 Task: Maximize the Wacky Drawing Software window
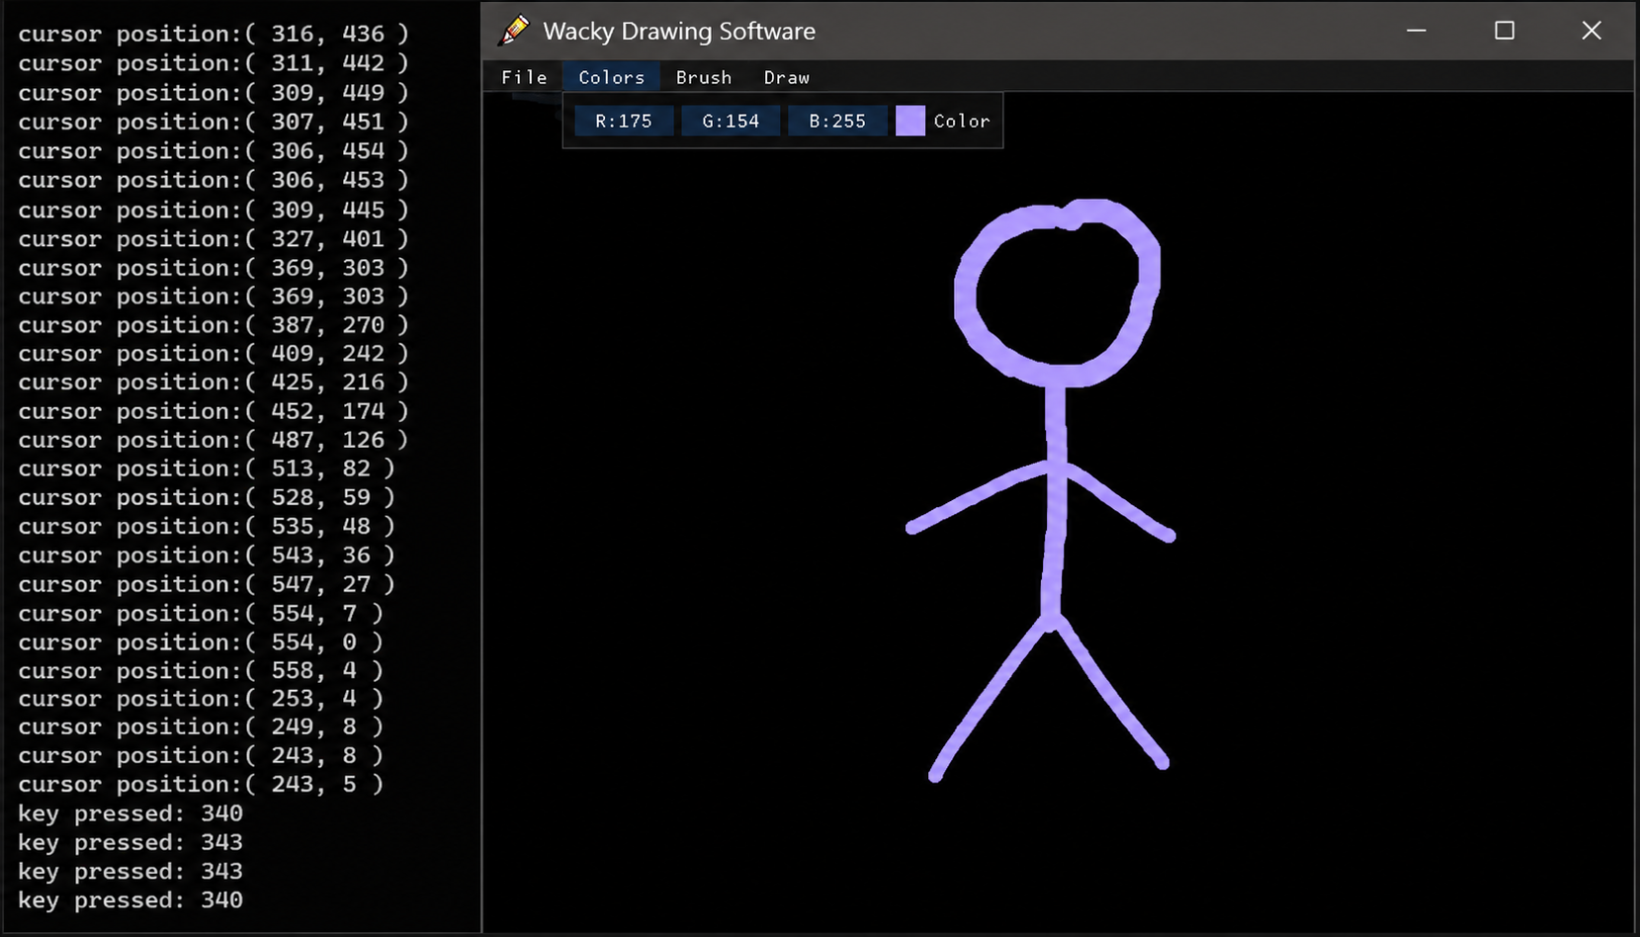[x=1505, y=31]
